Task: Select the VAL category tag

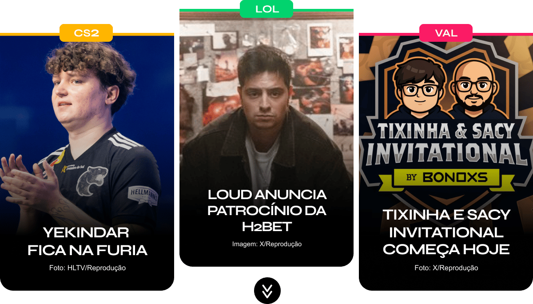Action: click(x=446, y=33)
